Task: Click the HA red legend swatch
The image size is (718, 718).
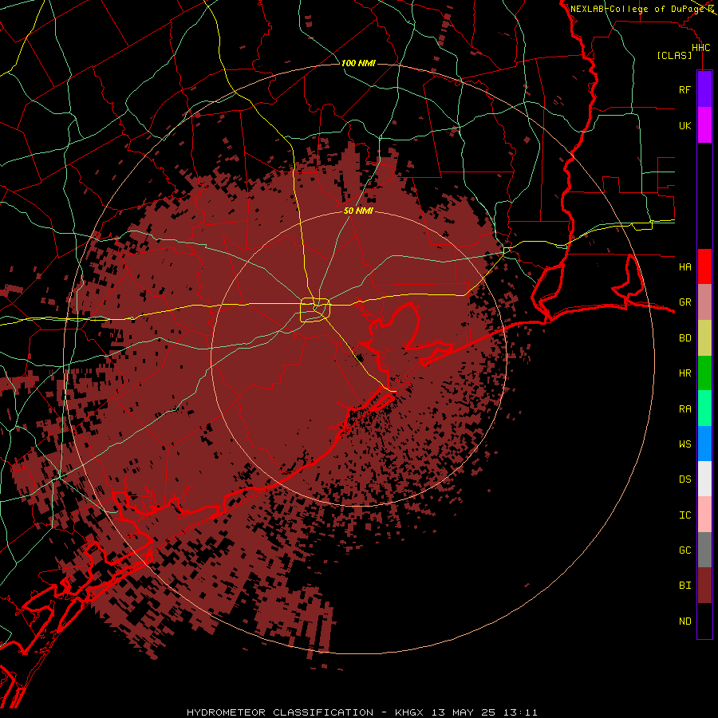Action: (704, 266)
